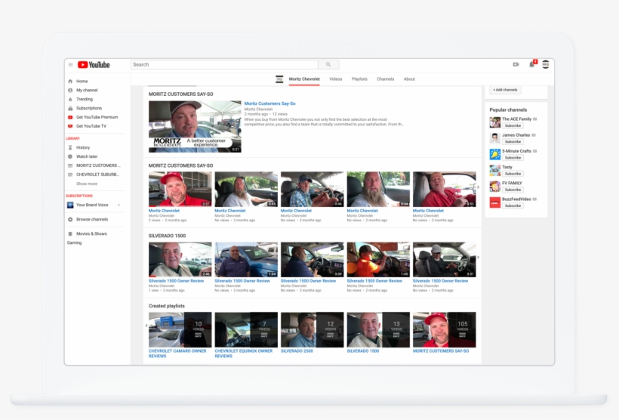
Task: Subscribe to The ACE Family
Action: (513, 125)
